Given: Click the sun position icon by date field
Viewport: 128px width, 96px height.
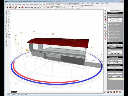Looking at the screenshot, I should (48, 7).
